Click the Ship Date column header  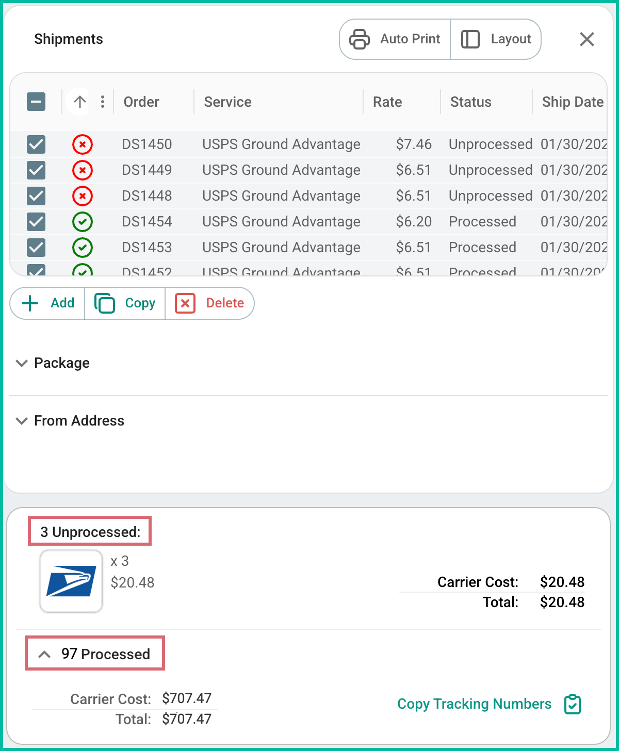[x=573, y=102]
